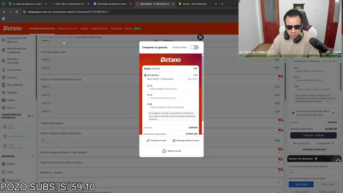Collapse Real Madrid - FC Barcelona bet slip details

click(324, 61)
